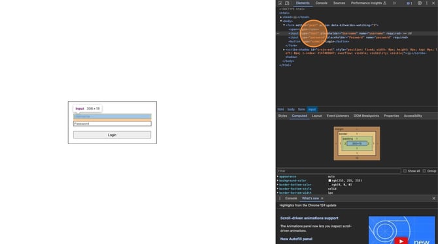The height and width of the screenshot is (244, 438).
Task: Enable the Group checkbox
Action: [x=424, y=171]
